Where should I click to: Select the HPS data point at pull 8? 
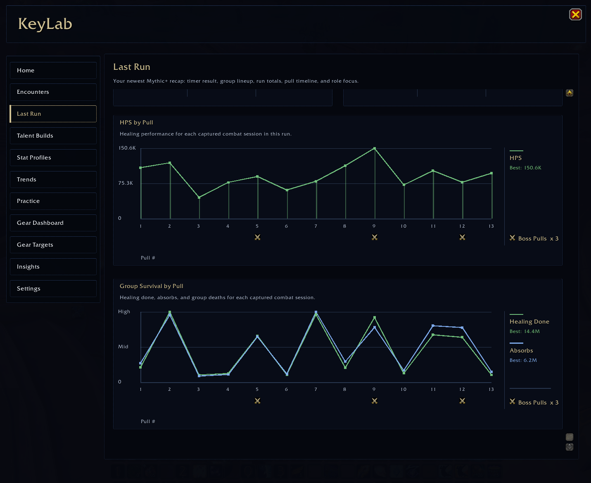click(x=345, y=166)
